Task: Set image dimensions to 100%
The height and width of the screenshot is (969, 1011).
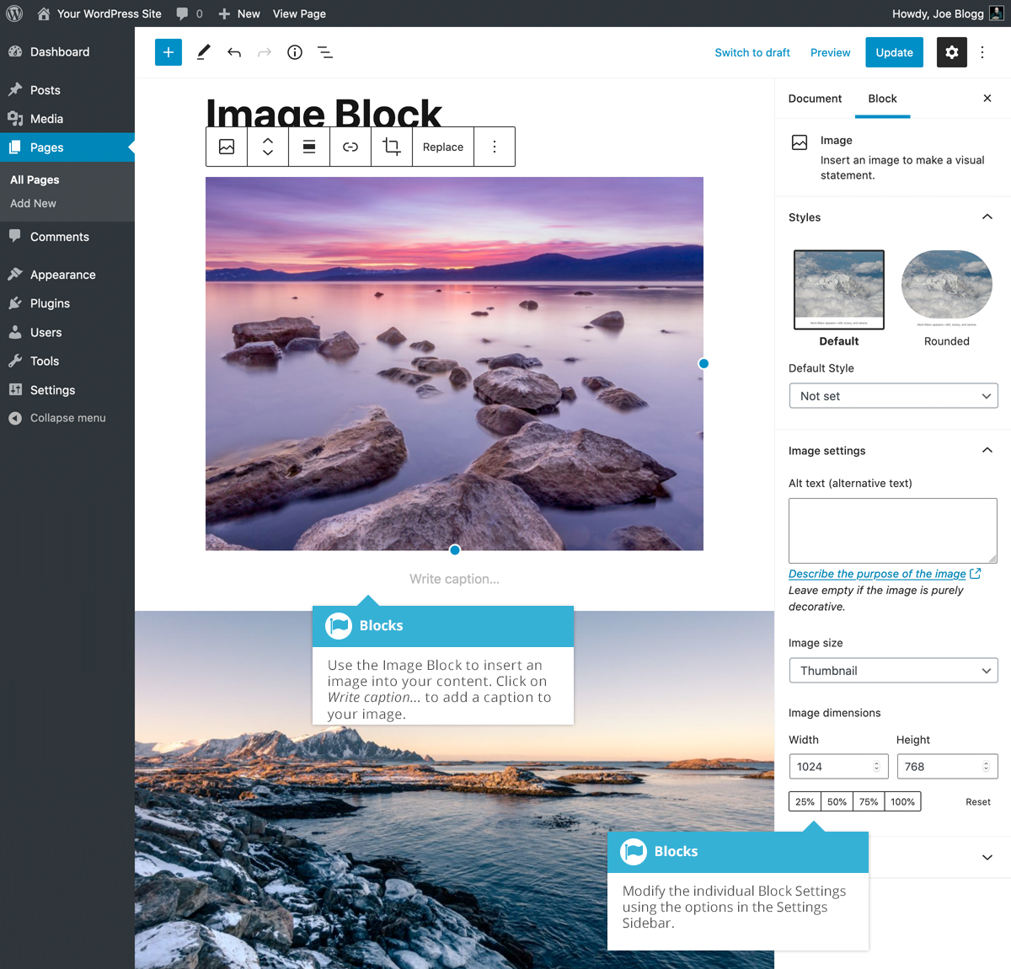Action: point(902,801)
